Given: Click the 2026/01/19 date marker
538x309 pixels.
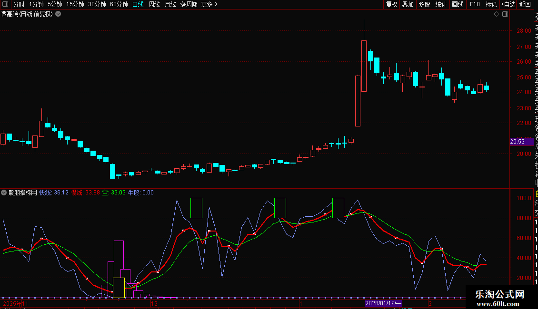Looking at the screenshot, I should click(x=383, y=303).
